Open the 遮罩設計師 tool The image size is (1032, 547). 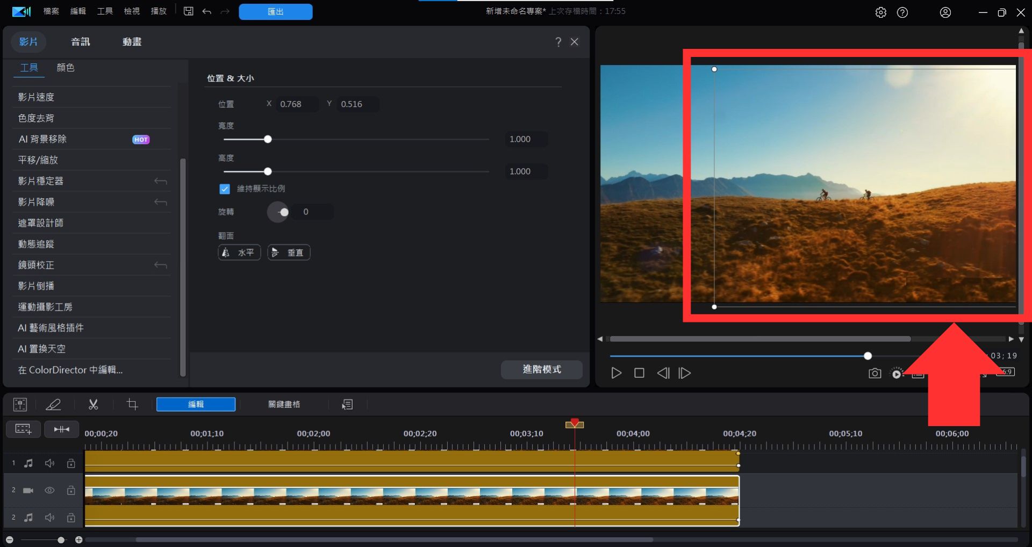coord(91,223)
